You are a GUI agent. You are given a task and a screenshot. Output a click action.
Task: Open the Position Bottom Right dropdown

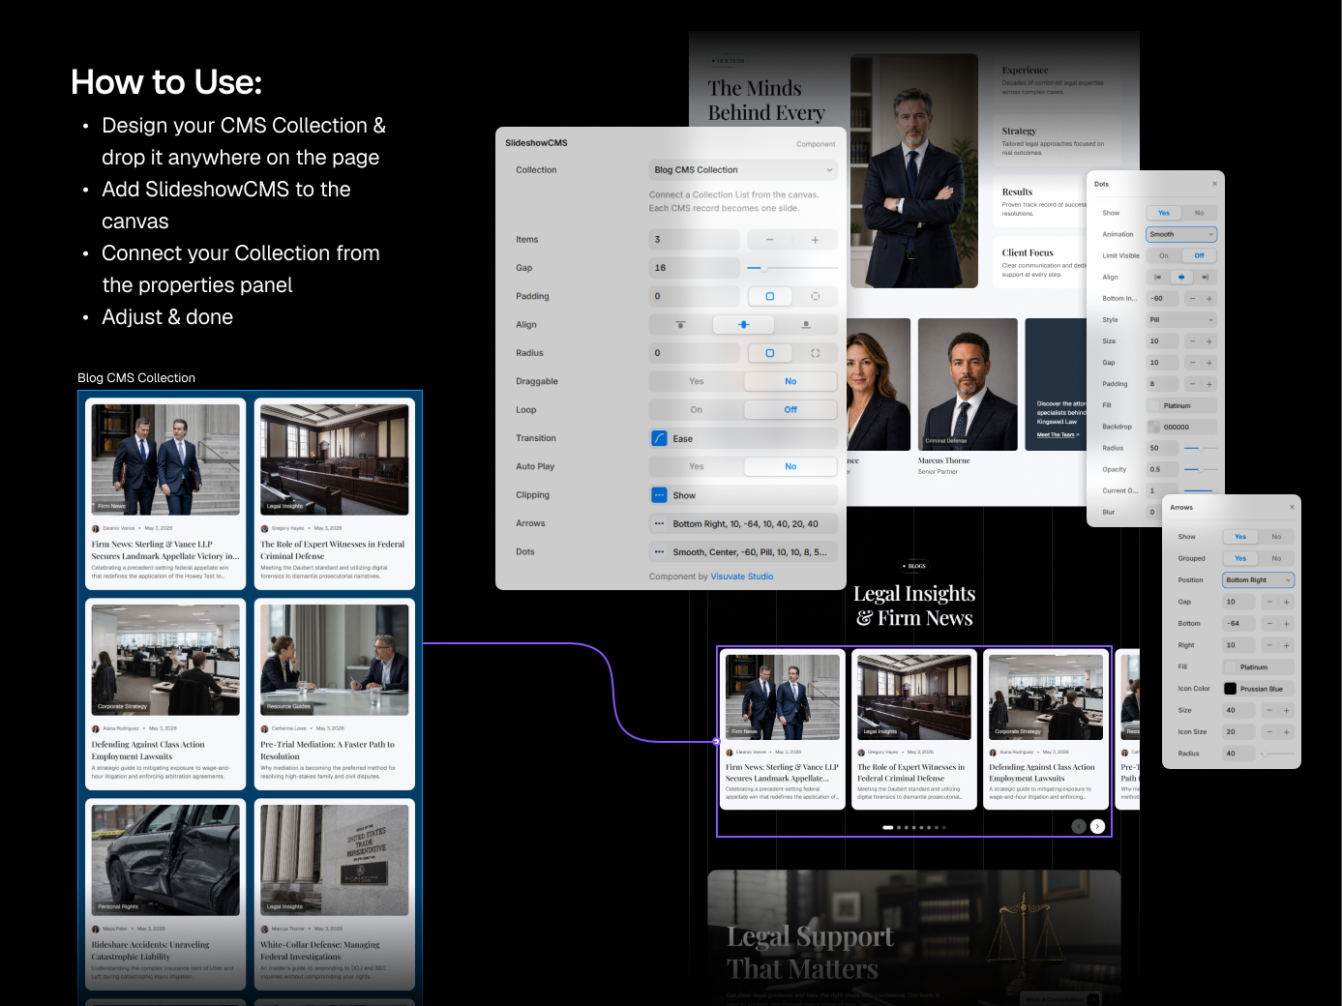(x=1259, y=580)
